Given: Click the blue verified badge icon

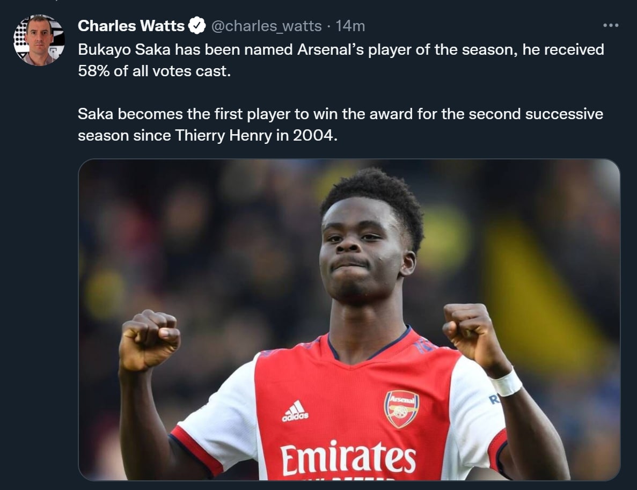Looking at the screenshot, I should pyautogui.click(x=197, y=26).
